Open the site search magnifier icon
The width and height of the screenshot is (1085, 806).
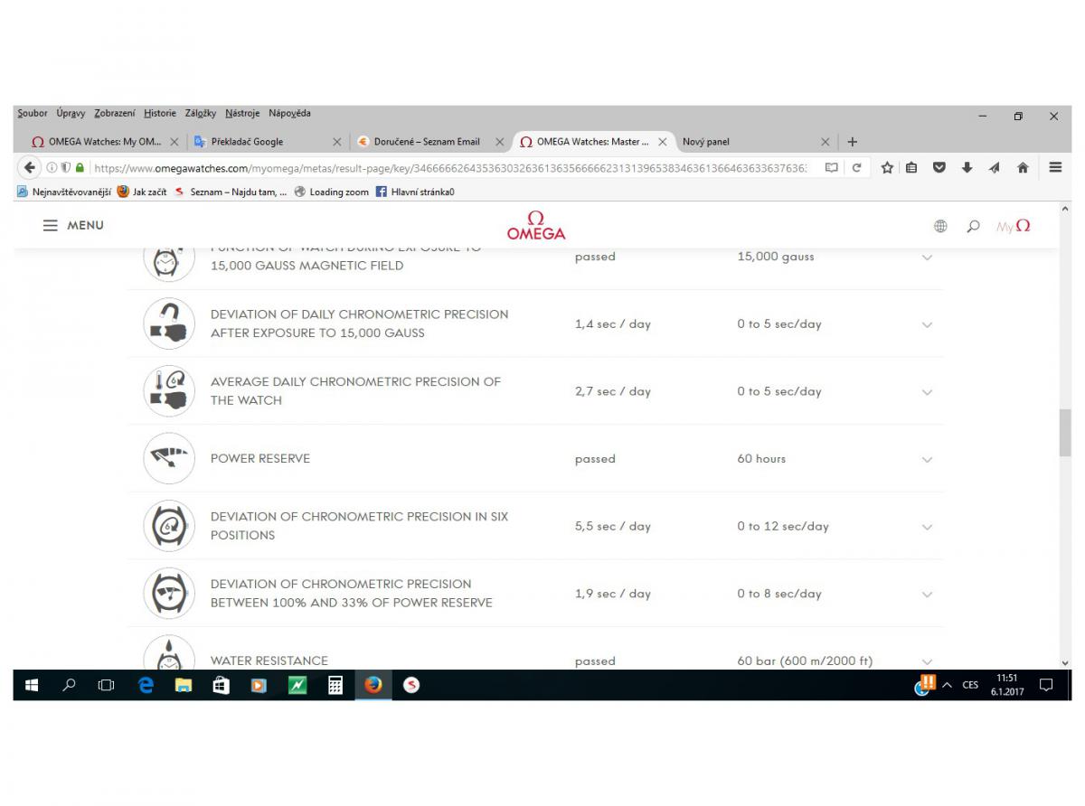973,226
